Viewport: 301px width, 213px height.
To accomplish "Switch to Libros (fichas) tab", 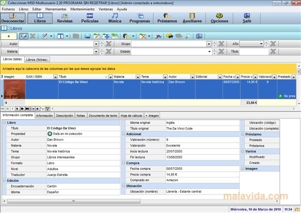I will click(x=37, y=60).
